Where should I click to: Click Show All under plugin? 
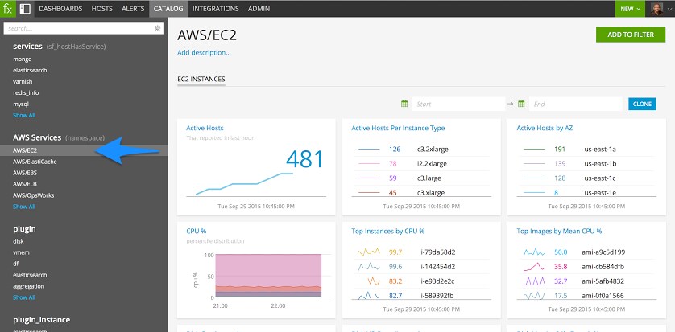click(24, 297)
